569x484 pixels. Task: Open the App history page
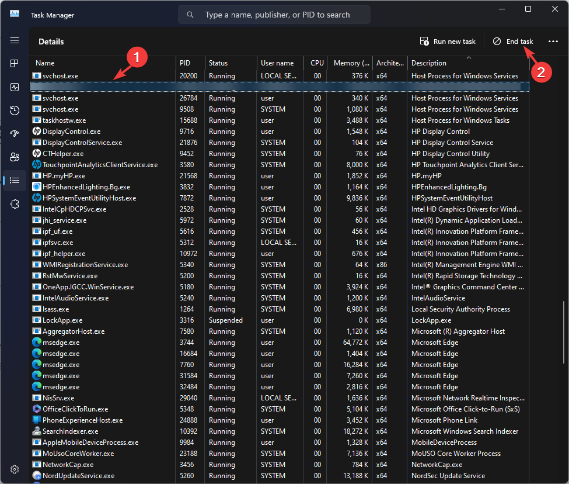(15, 110)
